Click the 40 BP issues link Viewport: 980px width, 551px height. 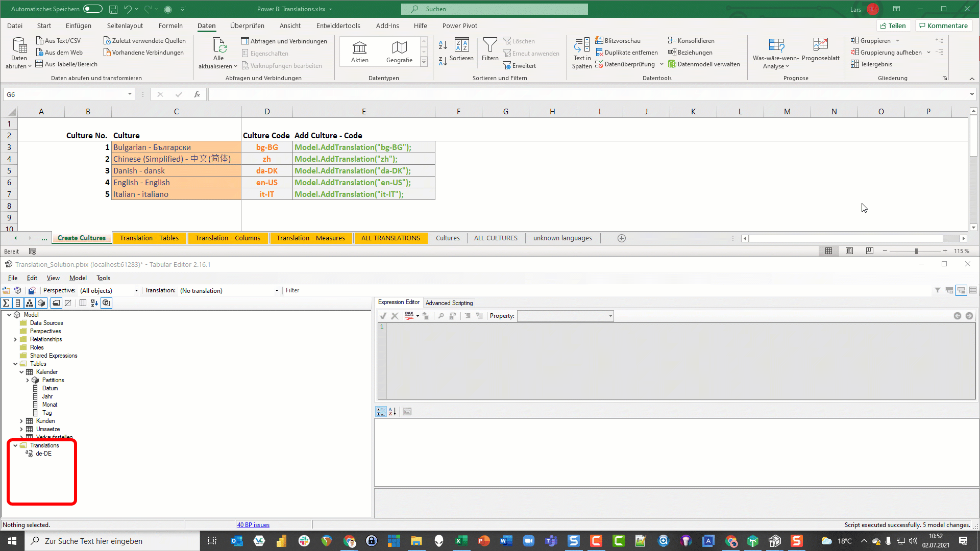[x=253, y=525]
